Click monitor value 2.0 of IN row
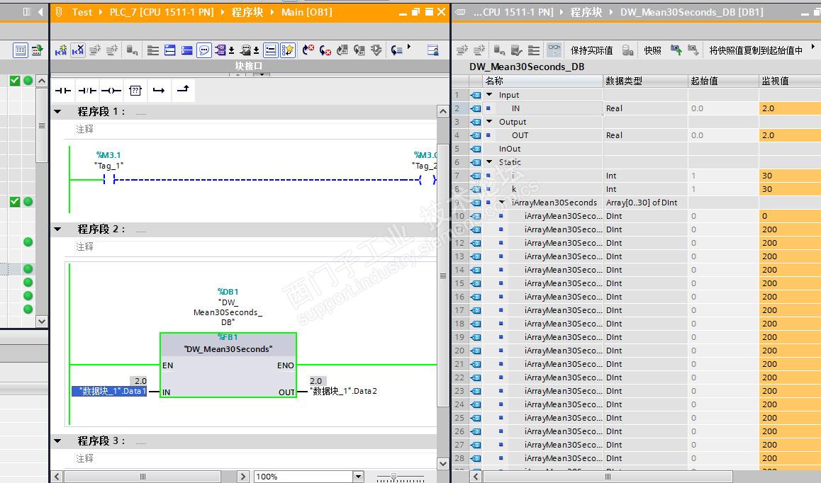Screen dimensions: 821x483 click(x=790, y=108)
